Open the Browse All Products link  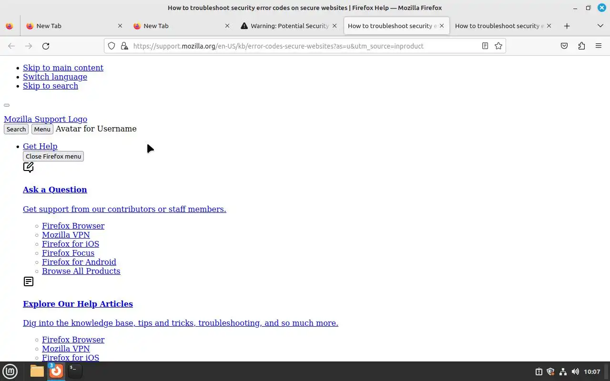click(81, 271)
